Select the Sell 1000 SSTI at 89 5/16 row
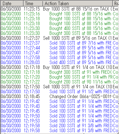The height and width of the screenshot is (134, 119). point(59,38)
